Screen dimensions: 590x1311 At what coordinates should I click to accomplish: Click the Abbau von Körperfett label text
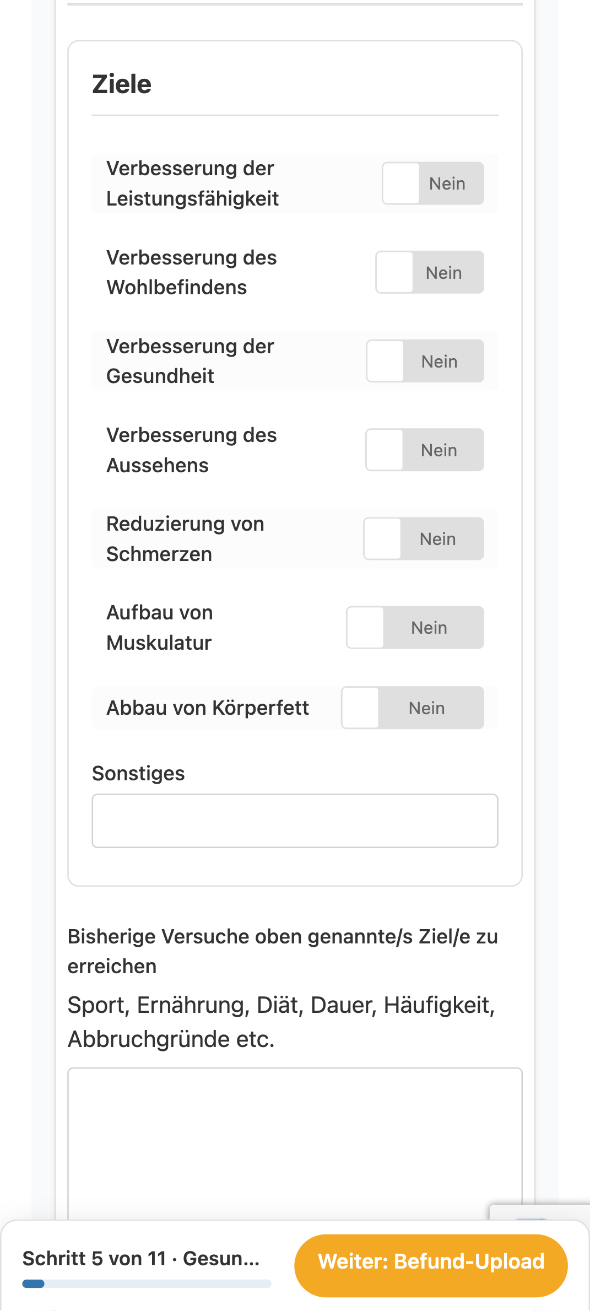(208, 708)
